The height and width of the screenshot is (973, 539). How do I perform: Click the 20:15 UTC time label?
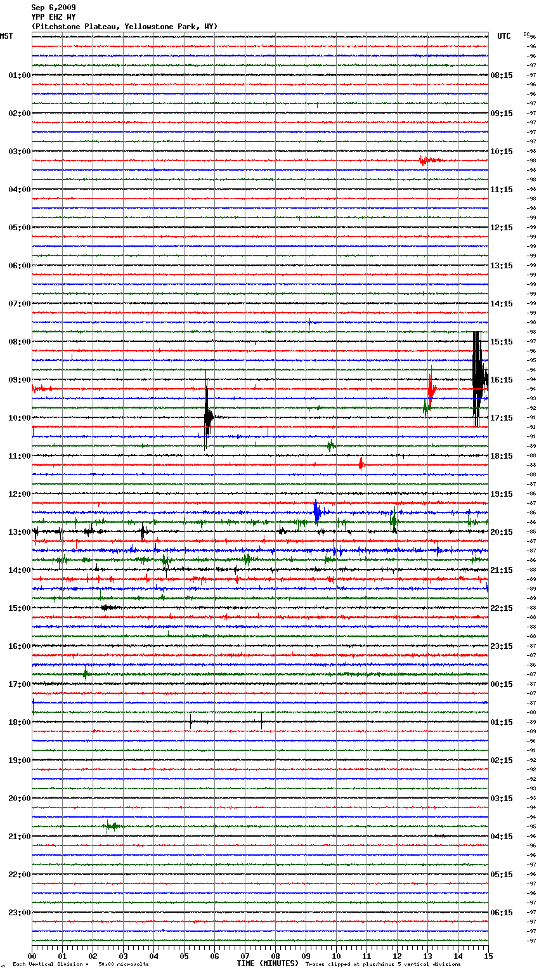click(x=502, y=532)
